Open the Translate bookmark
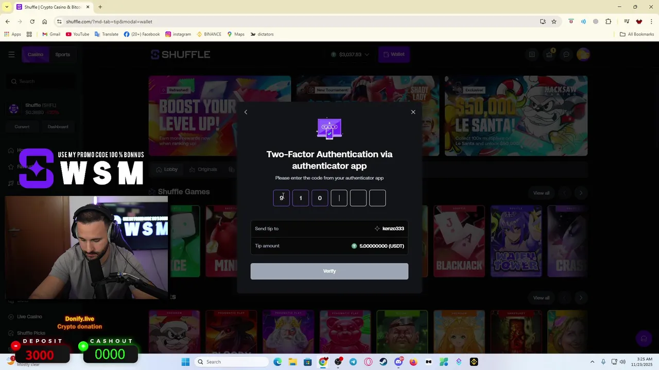Viewport: 659px width, 370px height. (107, 34)
